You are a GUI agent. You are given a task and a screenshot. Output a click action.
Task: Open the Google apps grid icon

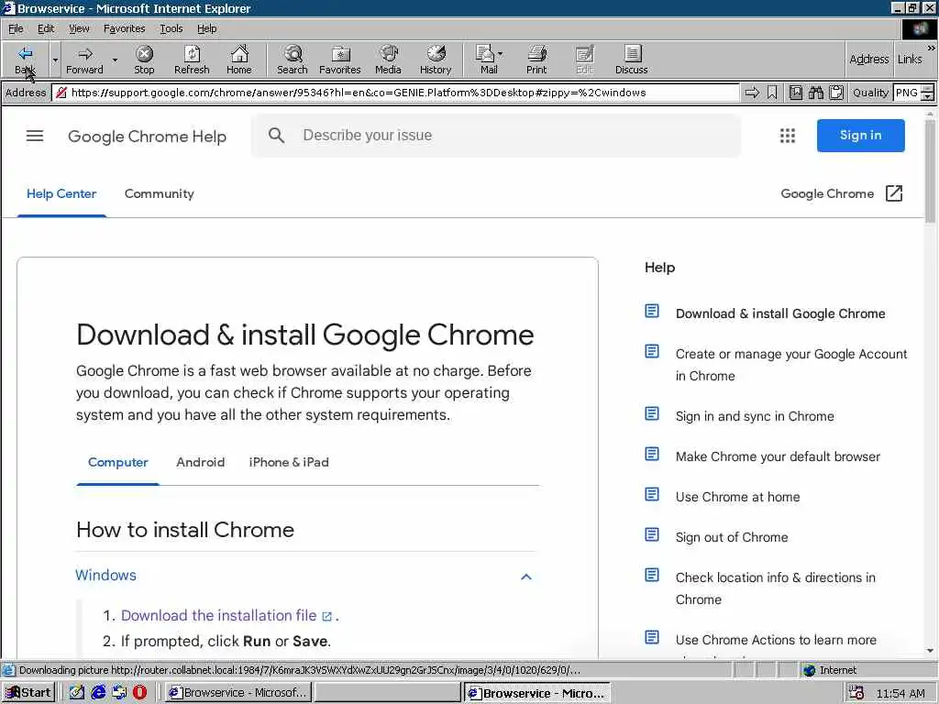[x=788, y=136]
